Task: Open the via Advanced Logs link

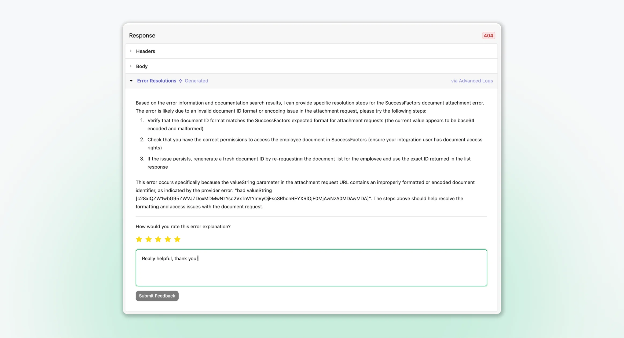Action: 472,81
